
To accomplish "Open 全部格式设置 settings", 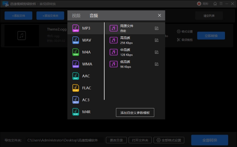I will (169, 140).
